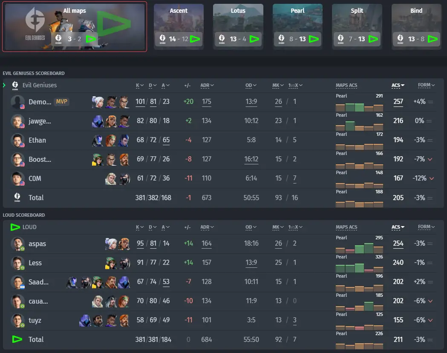This screenshot has height=353, width=447.
Task: Open the Boost... player name link
Action: 40,160
